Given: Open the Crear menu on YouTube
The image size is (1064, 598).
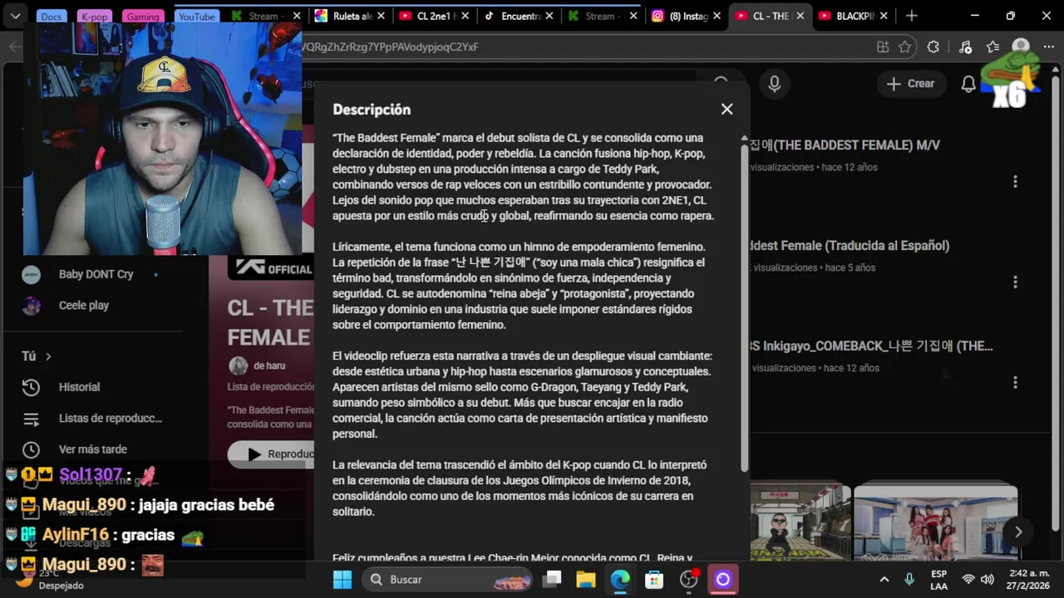Looking at the screenshot, I should coord(910,83).
